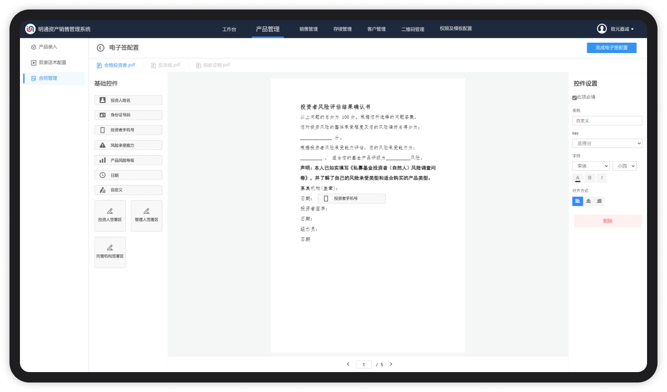Open the key dropdown showing 总得分
This screenshot has width=667, height=392.
(x=607, y=143)
